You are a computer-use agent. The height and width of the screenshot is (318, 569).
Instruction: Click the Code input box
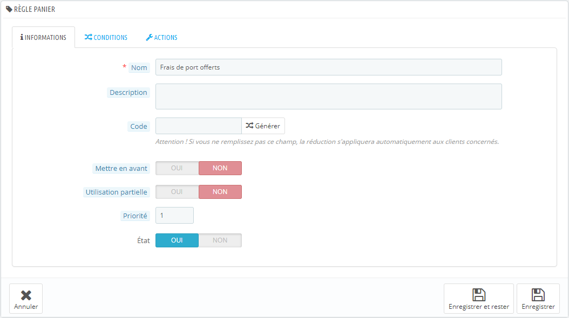pyautogui.click(x=199, y=126)
